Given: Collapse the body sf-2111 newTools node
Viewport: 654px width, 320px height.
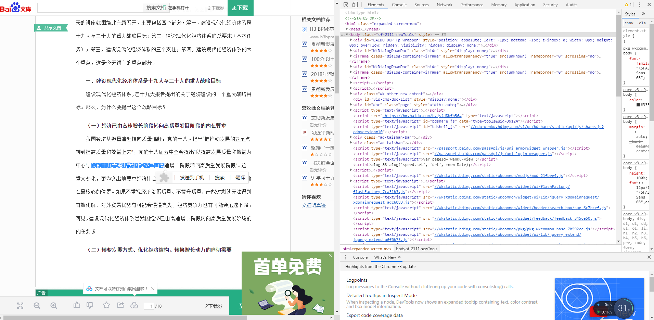Looking at the screenshot, I should (x=347, y=35).
